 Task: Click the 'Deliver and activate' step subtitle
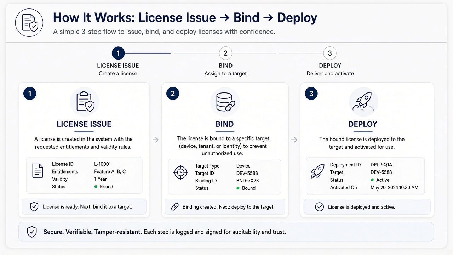pos(330,74)
